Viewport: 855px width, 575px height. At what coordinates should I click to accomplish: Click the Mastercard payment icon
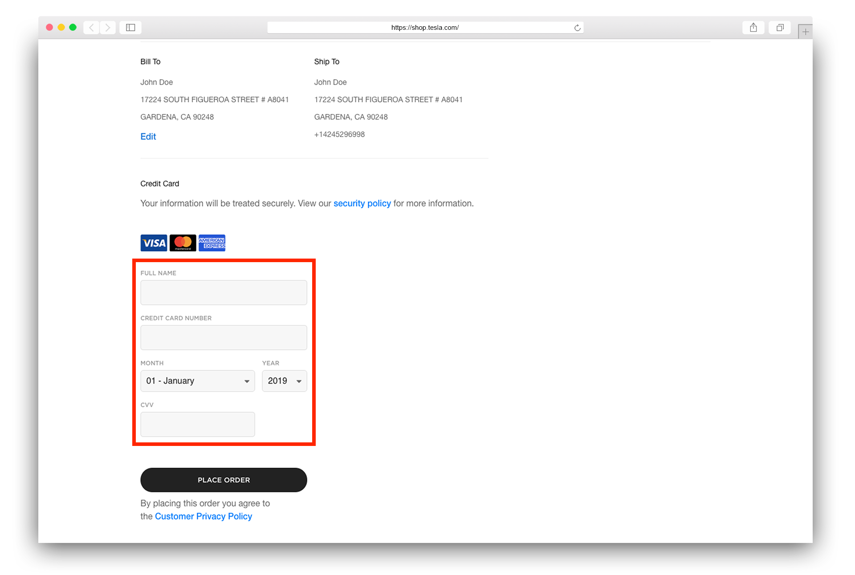(x=183, y=242)
